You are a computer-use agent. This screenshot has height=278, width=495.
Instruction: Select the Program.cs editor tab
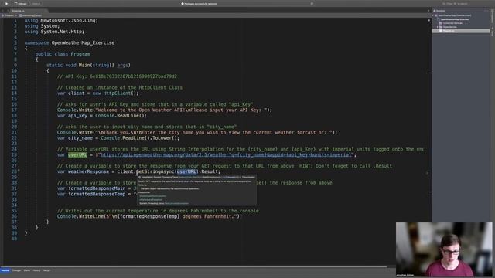[x=18, y=11]
